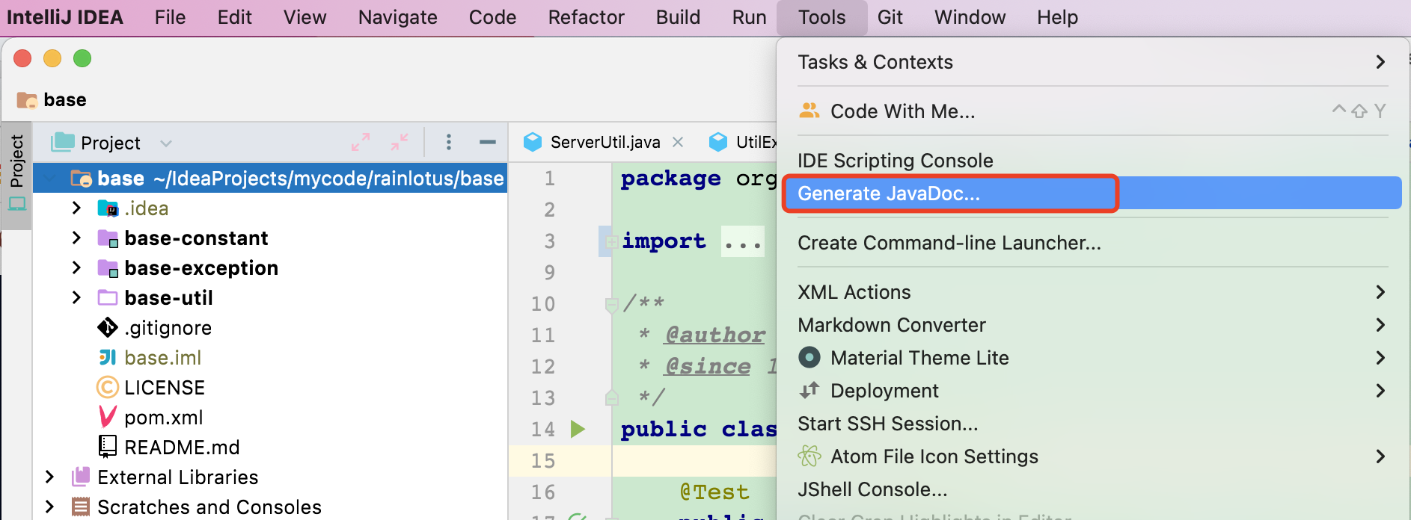Expand the folded import block on line 3
This screenshot has height=520, width=1411.
pyautogui.click(x=612, y=241)
